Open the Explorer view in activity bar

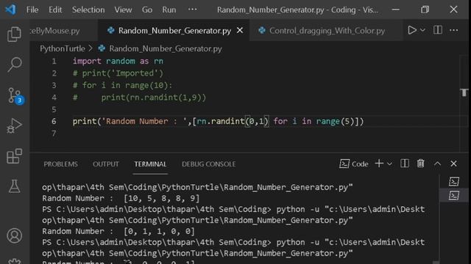coord(14,34)
